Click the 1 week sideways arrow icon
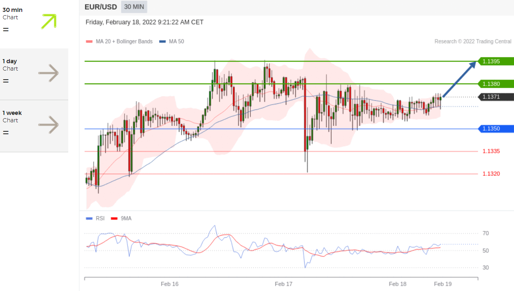This screenshot has width=514, height=291. (49, 125)
